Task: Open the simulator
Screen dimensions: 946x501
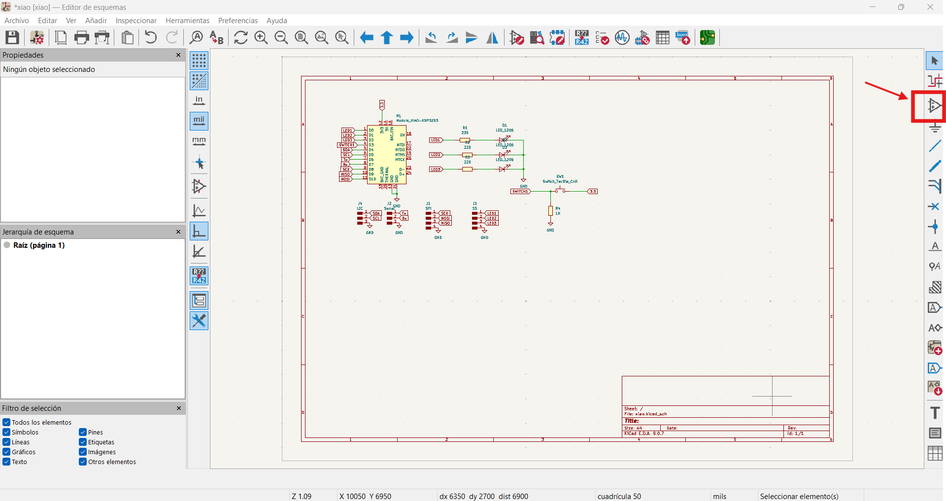Action: click(x=622, y=37)
